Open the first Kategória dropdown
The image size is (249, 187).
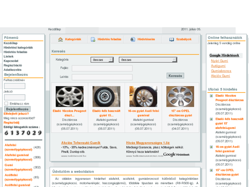pos(102,60)
